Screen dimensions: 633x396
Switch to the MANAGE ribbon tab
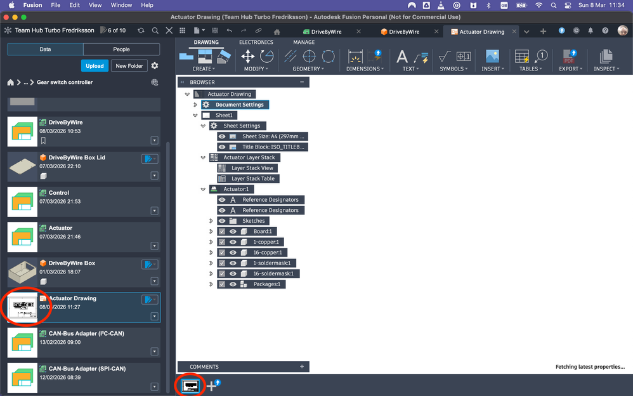pyautogui.click(x=304, y=42)
